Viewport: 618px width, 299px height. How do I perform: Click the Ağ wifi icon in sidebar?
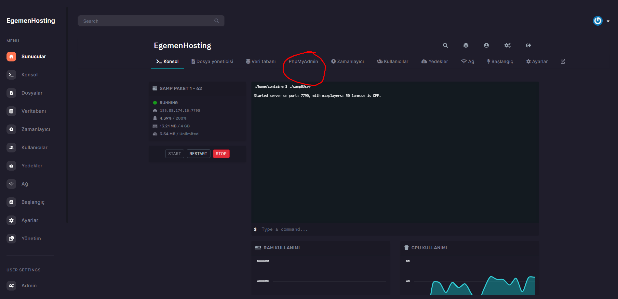tap(11, 184)
